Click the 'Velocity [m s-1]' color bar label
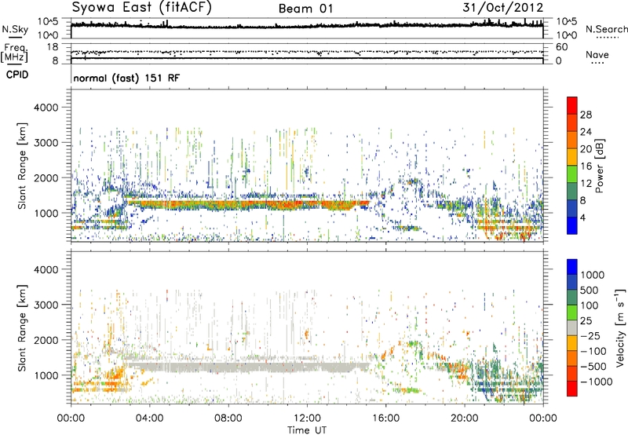Viewport: 628px width, 435px height. coord(620,327)
